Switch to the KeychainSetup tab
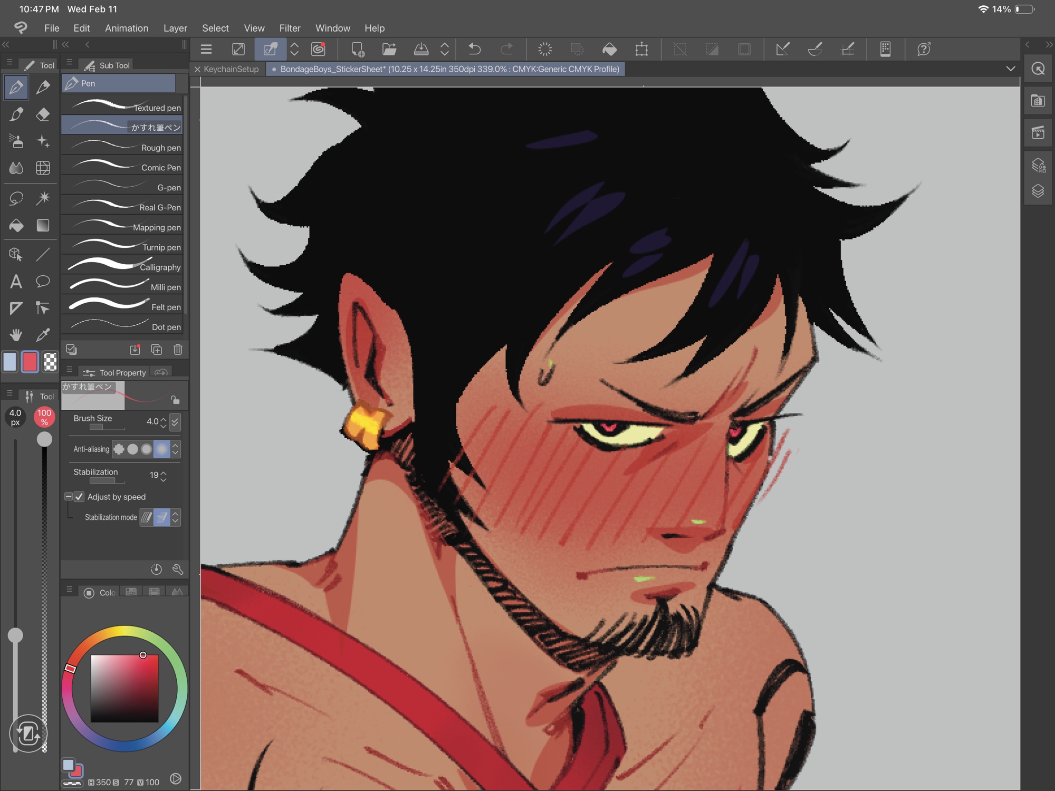The width and height of the screenshot is (1055, 791). coord(231,69)
